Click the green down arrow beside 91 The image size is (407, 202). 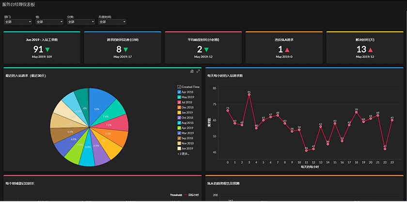[47, 49]
